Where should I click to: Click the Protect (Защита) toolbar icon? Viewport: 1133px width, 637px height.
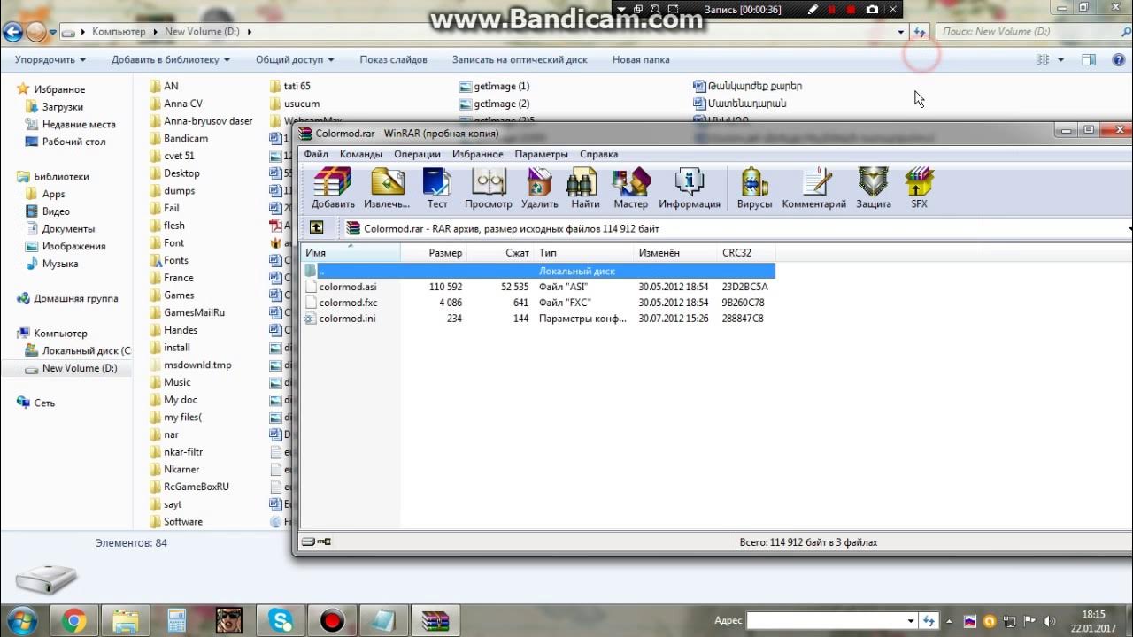pos(874,188)
